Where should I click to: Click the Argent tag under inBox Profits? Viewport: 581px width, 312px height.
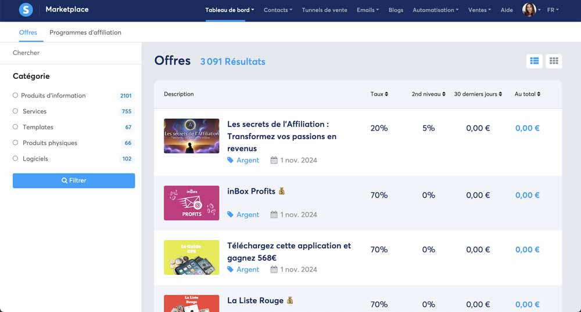point(248,215)
